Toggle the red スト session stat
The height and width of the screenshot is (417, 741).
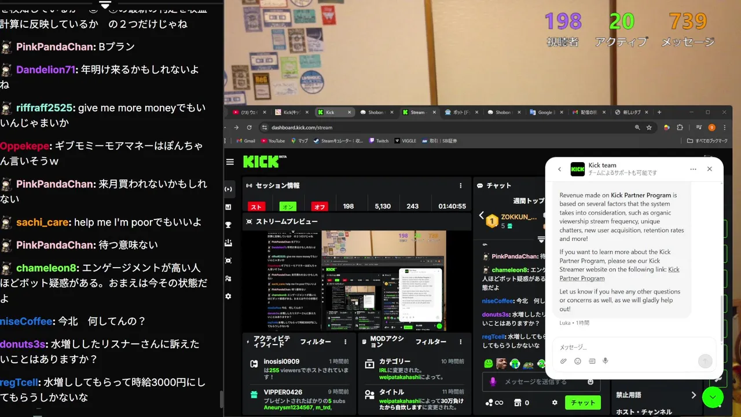256,206
